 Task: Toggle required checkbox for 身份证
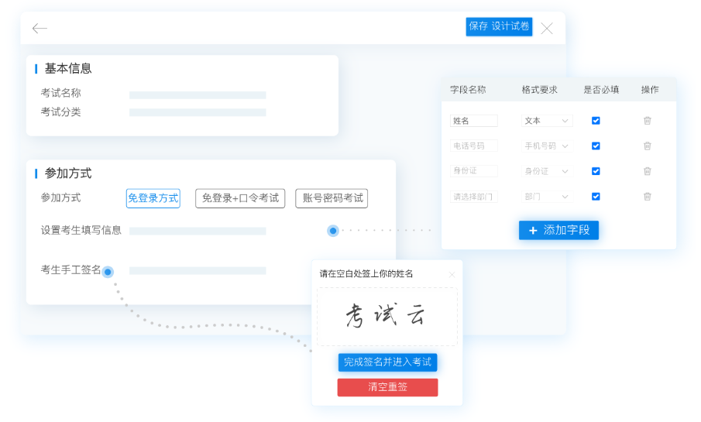pos(596,171)
